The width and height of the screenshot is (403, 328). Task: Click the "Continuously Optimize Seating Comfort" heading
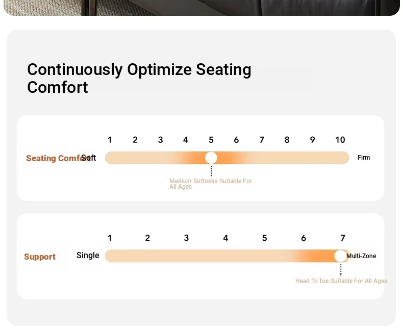(x=139, y=78)
